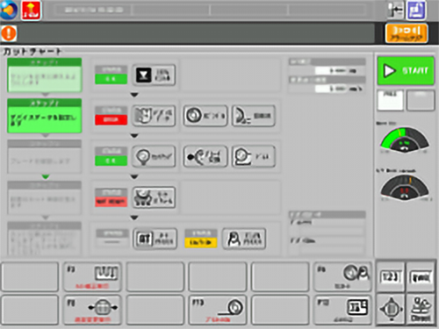Click the hourglass icon button in the first step row
Screen dimensions: 439x329
[154, 75]
